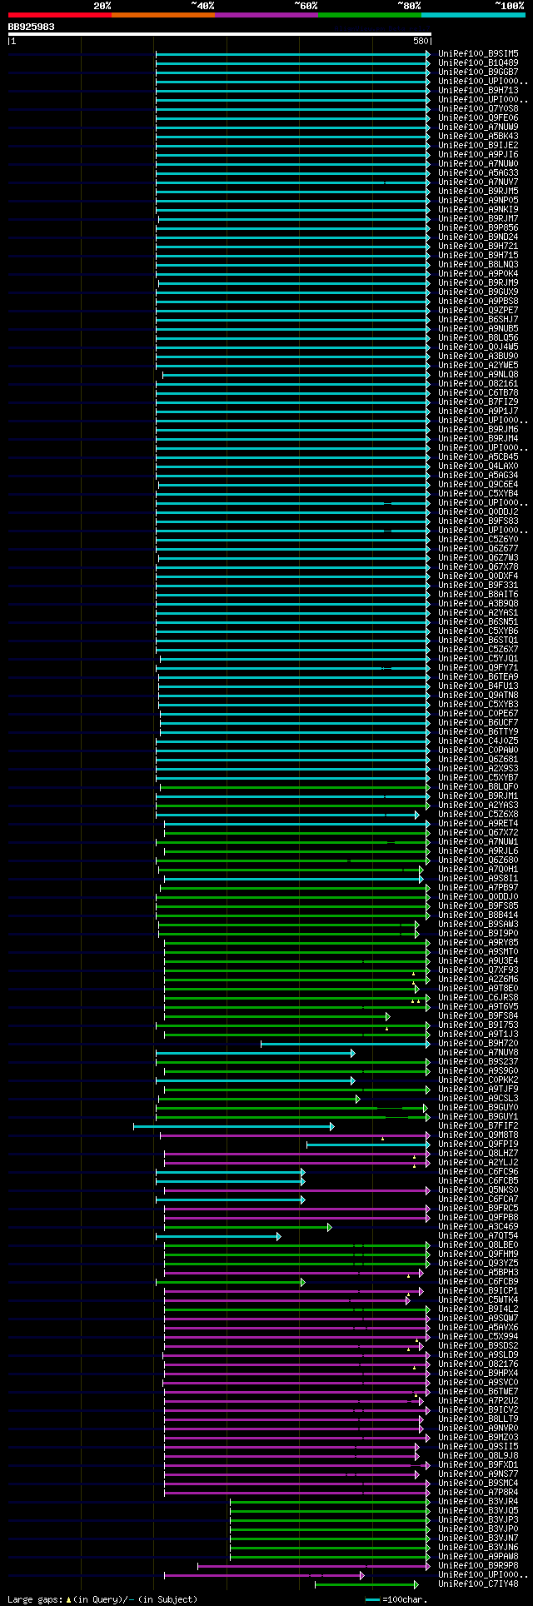This screenshot has height=1606, width=533.
Task: Select the UniRef100_B9H720 label
Action: [x=478, y=1043]
